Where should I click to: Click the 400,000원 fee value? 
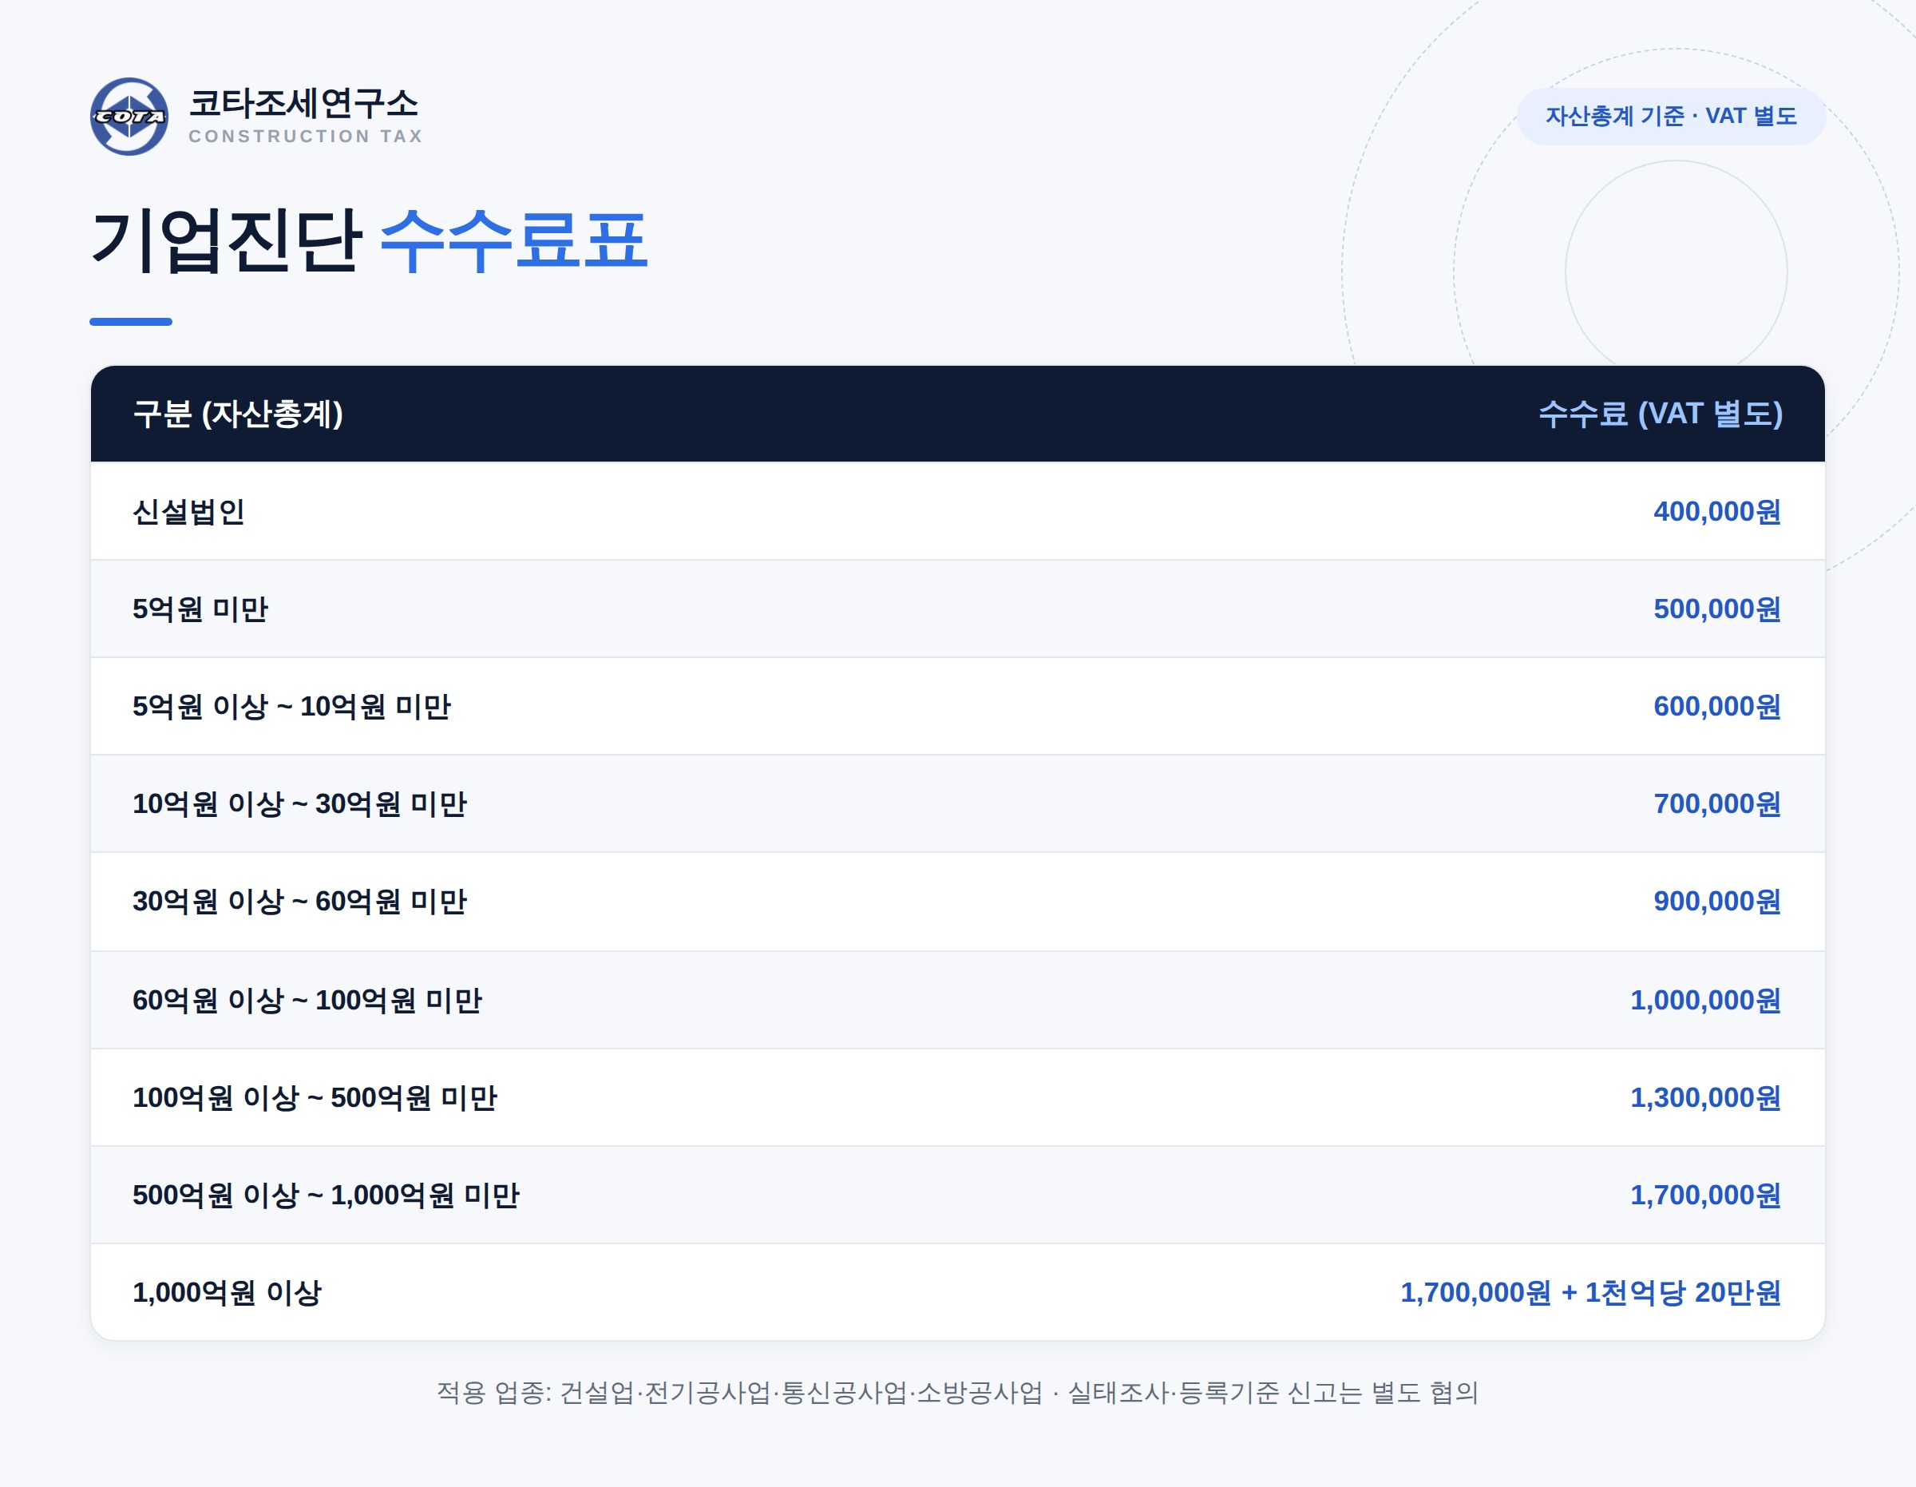(1717, 511)
